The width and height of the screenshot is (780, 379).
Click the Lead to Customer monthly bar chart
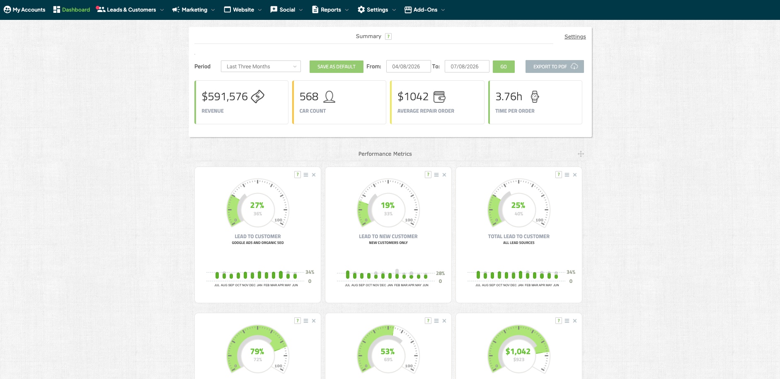click(x=260, y=278)
